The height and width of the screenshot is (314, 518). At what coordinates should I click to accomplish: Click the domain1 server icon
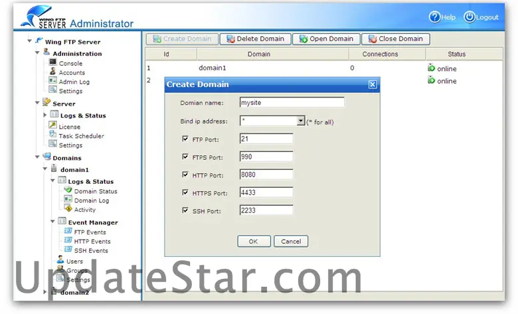coord(54,169)
